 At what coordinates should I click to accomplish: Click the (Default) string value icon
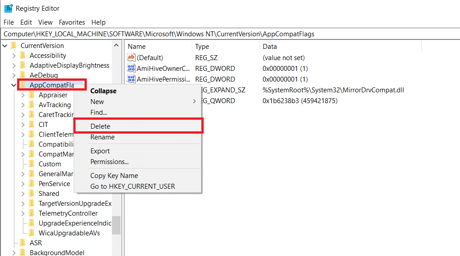click(131, 57)
